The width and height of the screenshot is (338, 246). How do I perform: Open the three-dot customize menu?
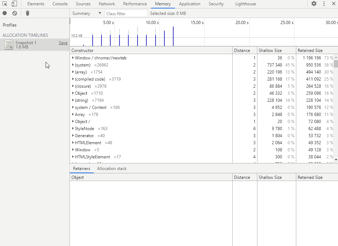324,4
